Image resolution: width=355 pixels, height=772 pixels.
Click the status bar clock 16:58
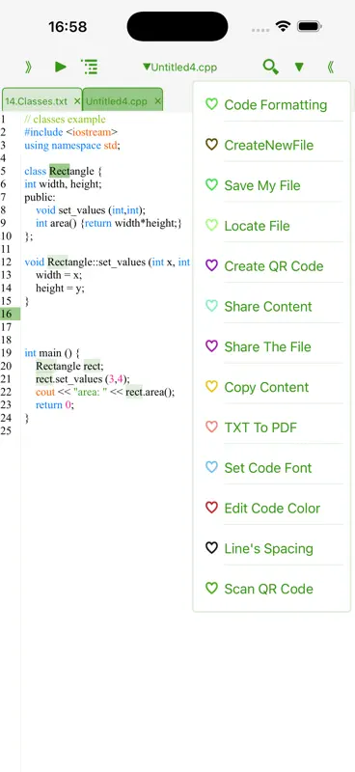pyautogui.click(x=68, y=27)
